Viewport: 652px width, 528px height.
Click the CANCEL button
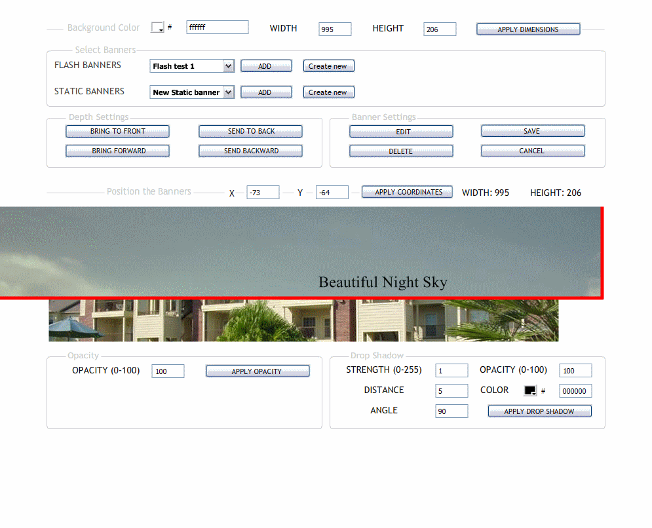point(533,151)
